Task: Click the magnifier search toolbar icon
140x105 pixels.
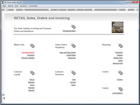Action: [x=24, y=10]
